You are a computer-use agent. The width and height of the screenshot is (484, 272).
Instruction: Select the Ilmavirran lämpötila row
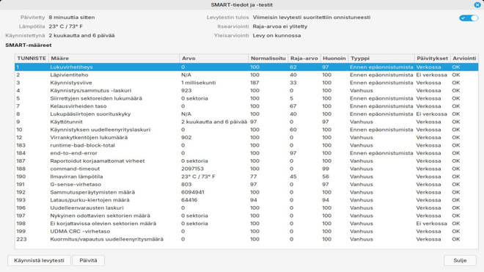pos(246,177)
